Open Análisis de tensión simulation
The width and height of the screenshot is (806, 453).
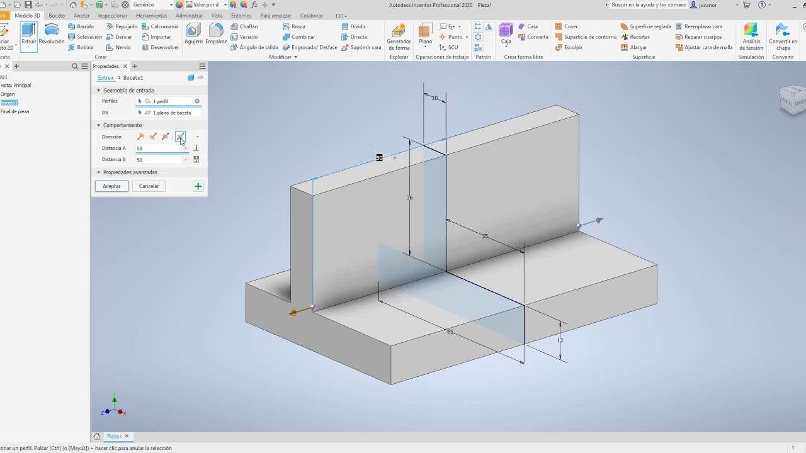tap(751, 37)
